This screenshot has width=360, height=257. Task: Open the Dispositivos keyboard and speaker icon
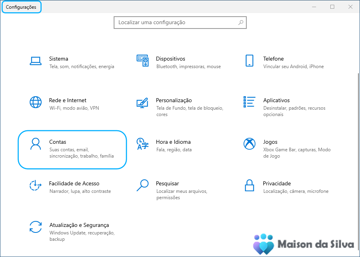pyautogui.click(x=143, y=61)
